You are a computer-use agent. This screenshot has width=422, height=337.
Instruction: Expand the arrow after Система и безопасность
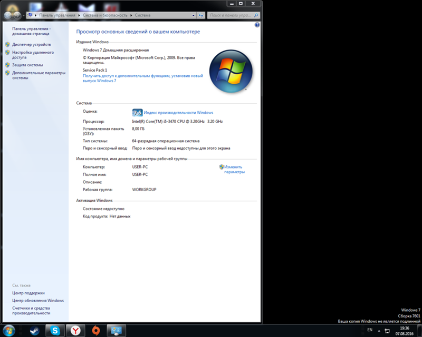[131, 15]
